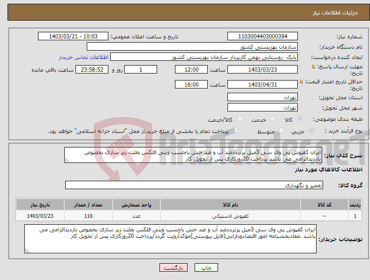Click the delivery province field تهران
The image size is (370, 280).
pos(263,97)
